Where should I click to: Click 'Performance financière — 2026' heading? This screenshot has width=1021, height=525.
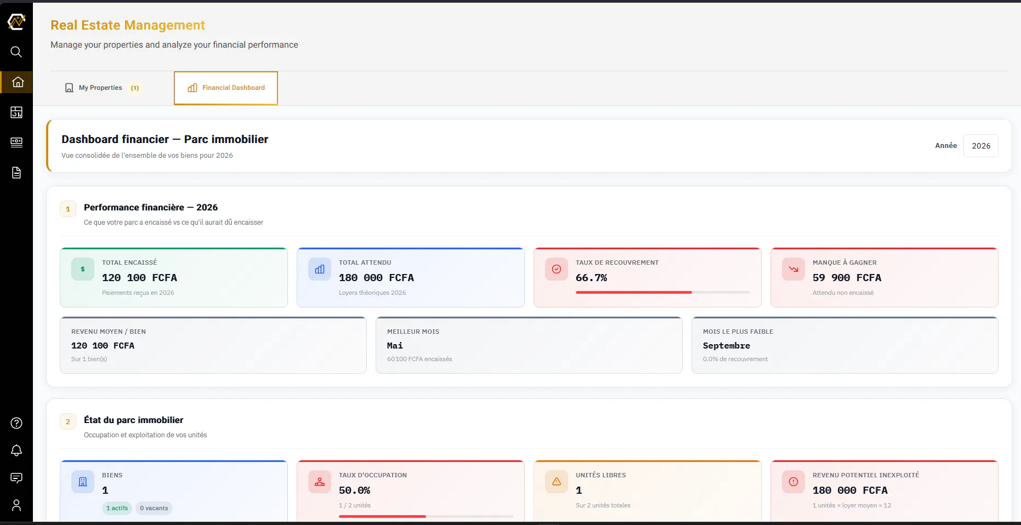(151, 207)
